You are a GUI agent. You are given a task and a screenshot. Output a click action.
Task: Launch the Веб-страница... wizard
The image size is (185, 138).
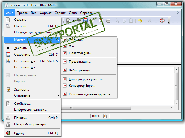point(89,70)
